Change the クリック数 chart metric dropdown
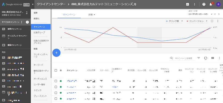The height and width of the screenshot is (103, 223). point(174,21)
